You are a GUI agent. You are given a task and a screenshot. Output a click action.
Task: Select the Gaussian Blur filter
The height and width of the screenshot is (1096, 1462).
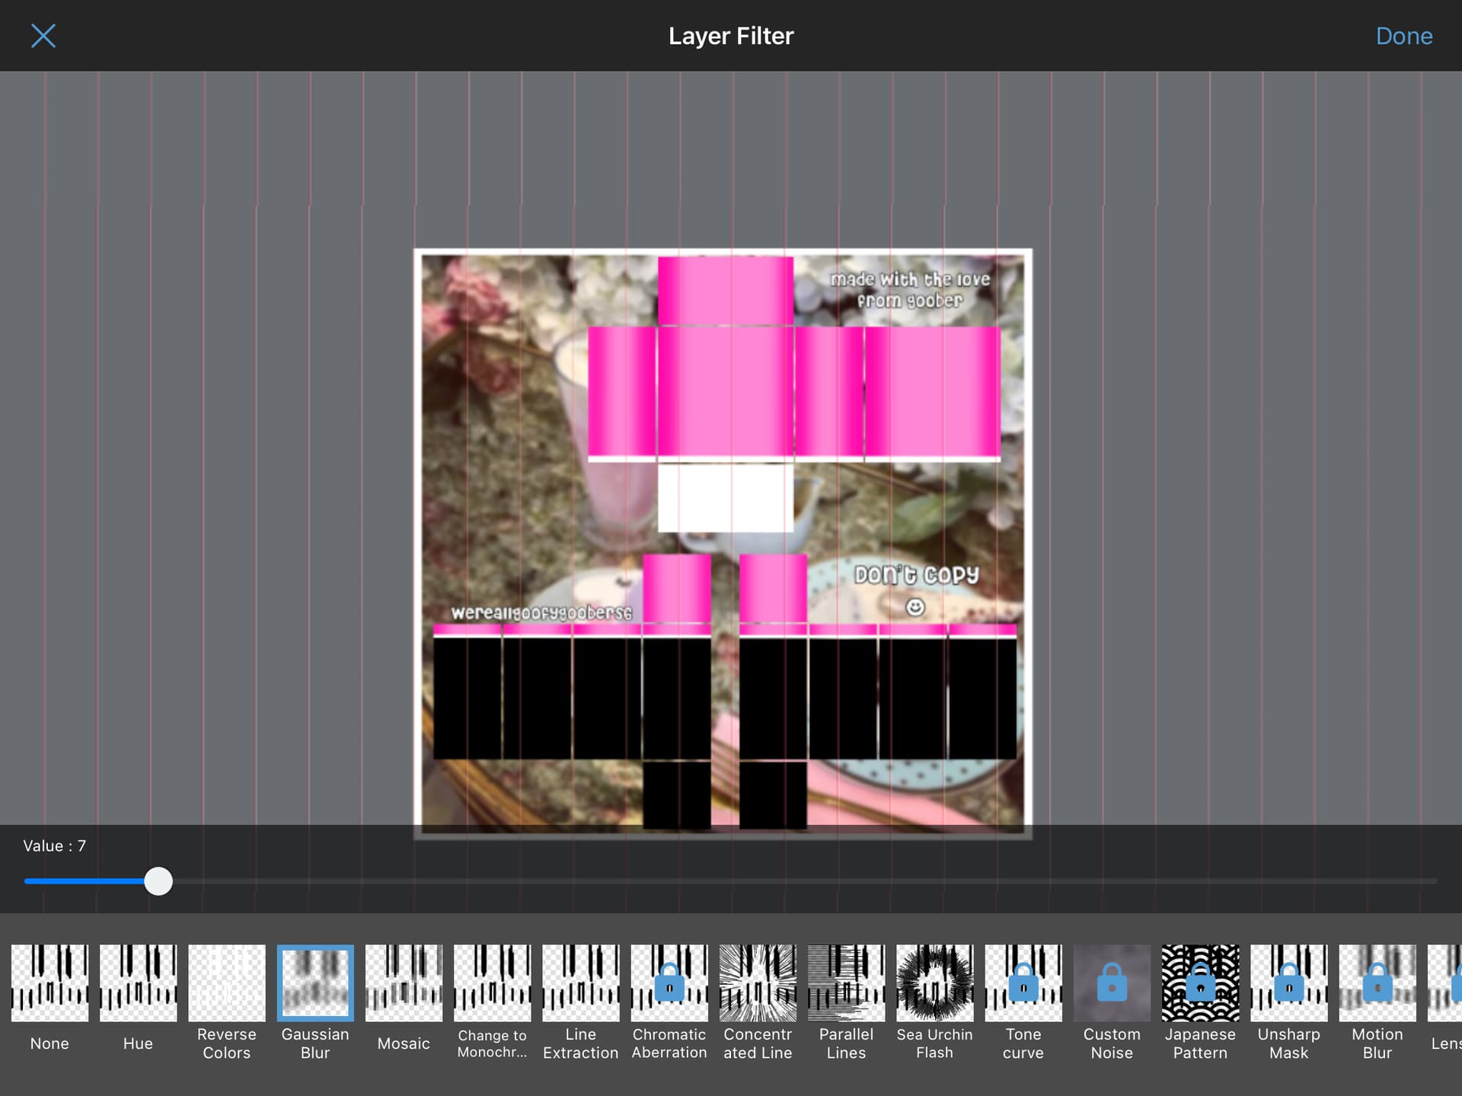pos(315,983)
